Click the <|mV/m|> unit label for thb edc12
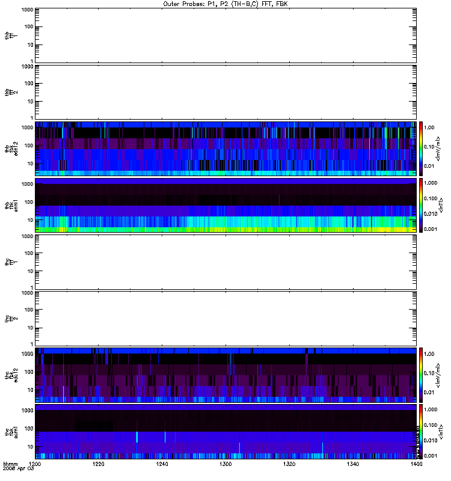Viewport: 451px width, 481px height. coord(438,149)
